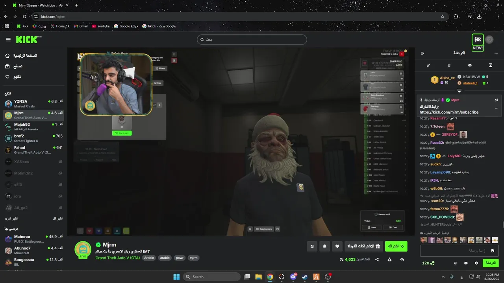Open the Kick hamburger menu
Viewport: 504px width, 283px height.
pyautogui.click(x=8, y=40)
